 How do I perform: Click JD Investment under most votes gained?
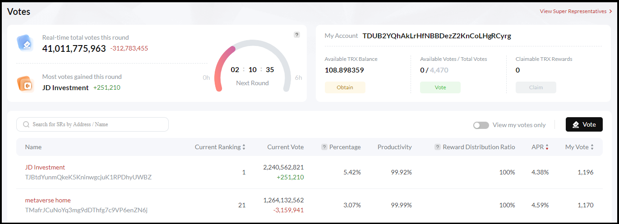click(x=65, y=87)
